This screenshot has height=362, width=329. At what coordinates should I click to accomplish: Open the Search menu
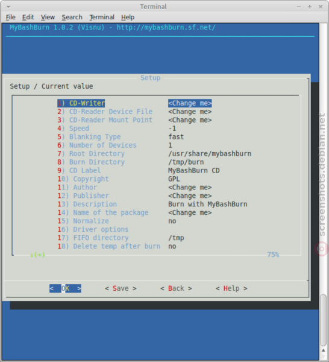pos(72,17)
